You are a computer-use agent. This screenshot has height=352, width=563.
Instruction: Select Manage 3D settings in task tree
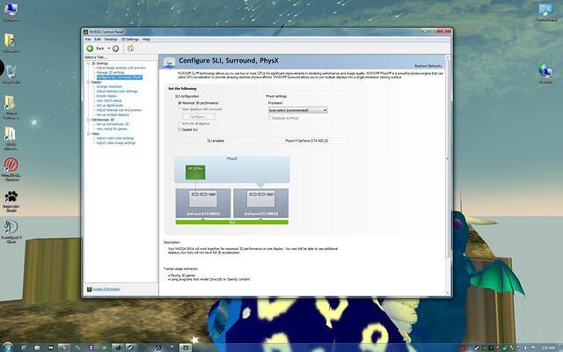pos(112,72)
